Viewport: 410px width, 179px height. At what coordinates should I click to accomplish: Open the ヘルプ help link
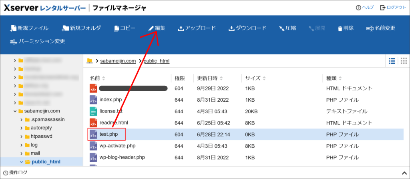point(365,8)
